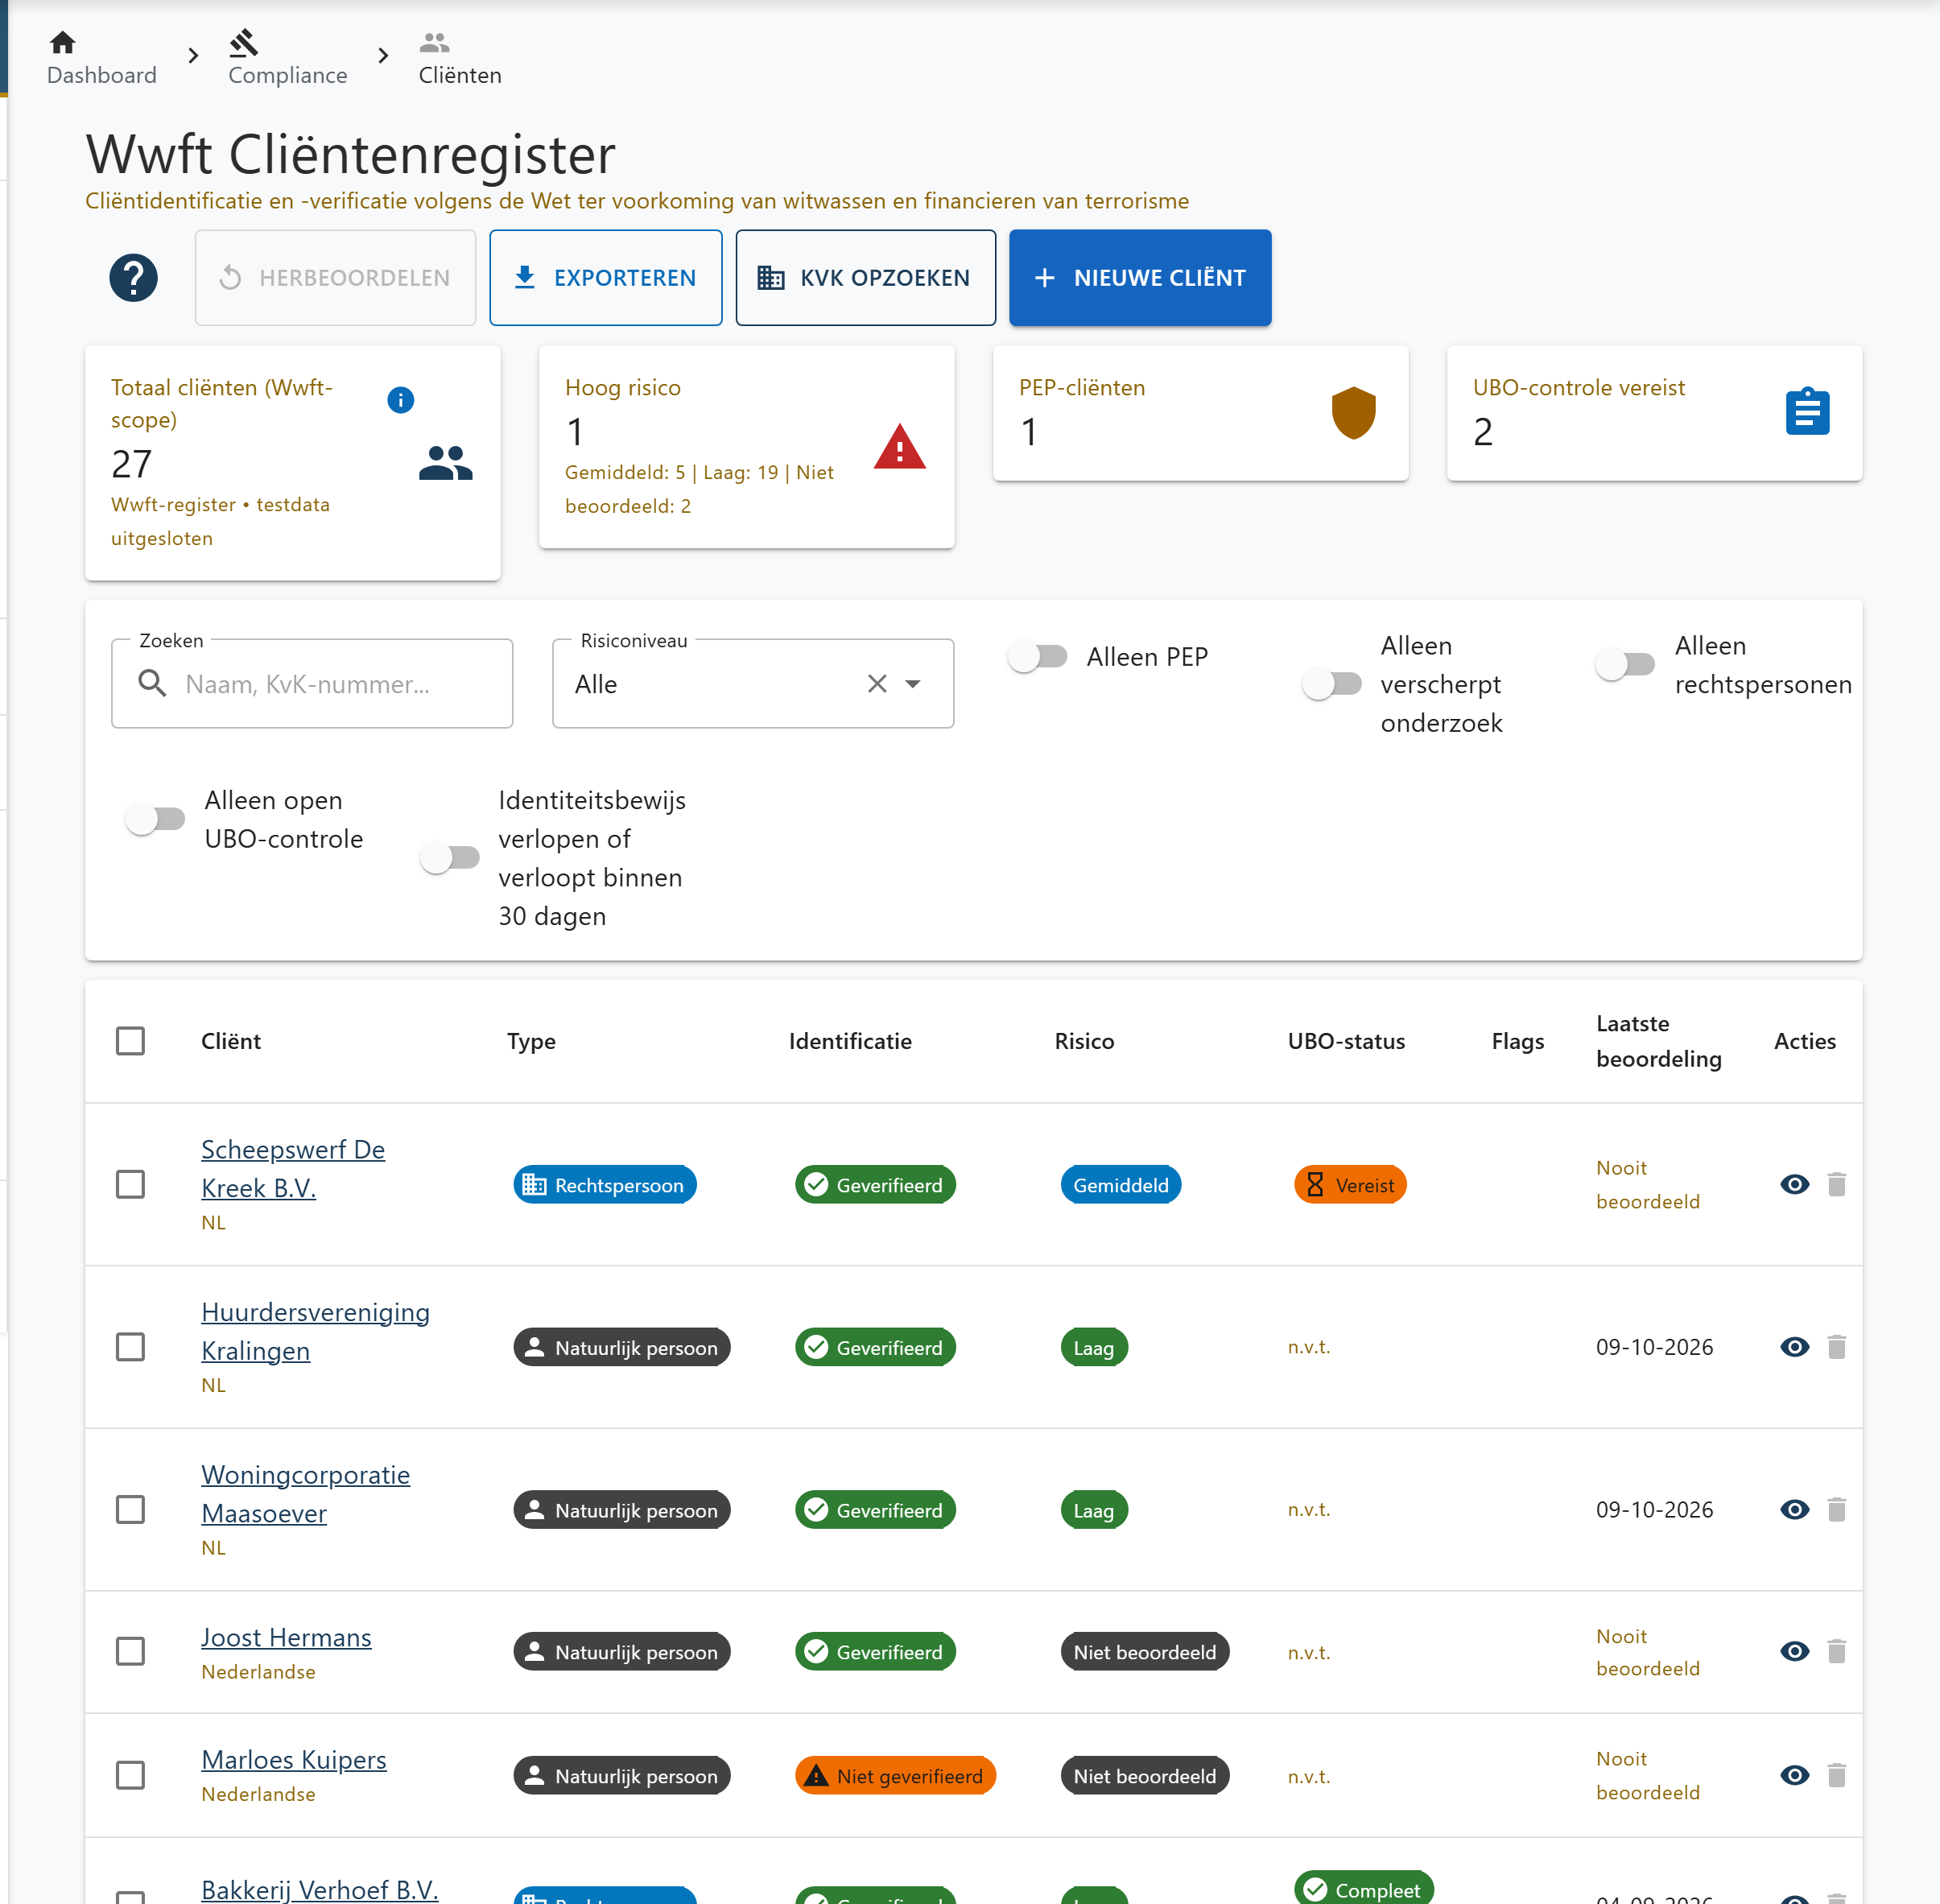Check the select-all checkbox in table header
The height and width of the screenshot is (1904, 1940).
[x=130, y=1041]
